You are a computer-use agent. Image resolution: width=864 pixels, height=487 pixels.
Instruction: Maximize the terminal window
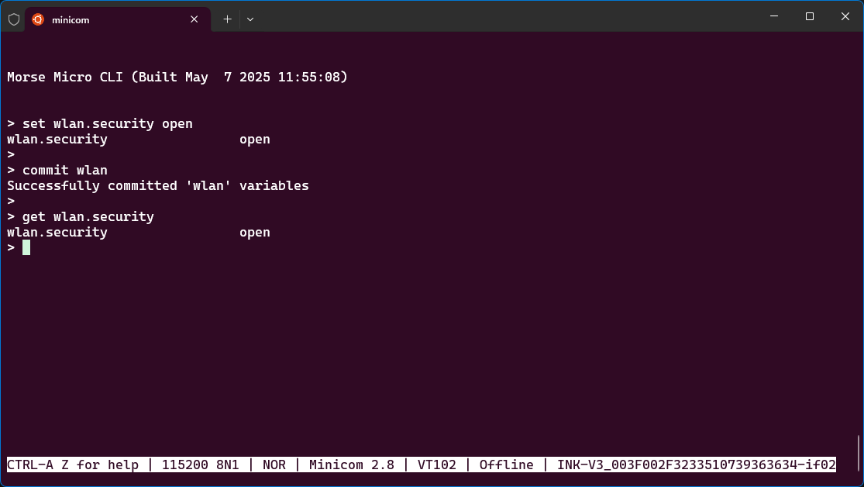tap(810, 16)
